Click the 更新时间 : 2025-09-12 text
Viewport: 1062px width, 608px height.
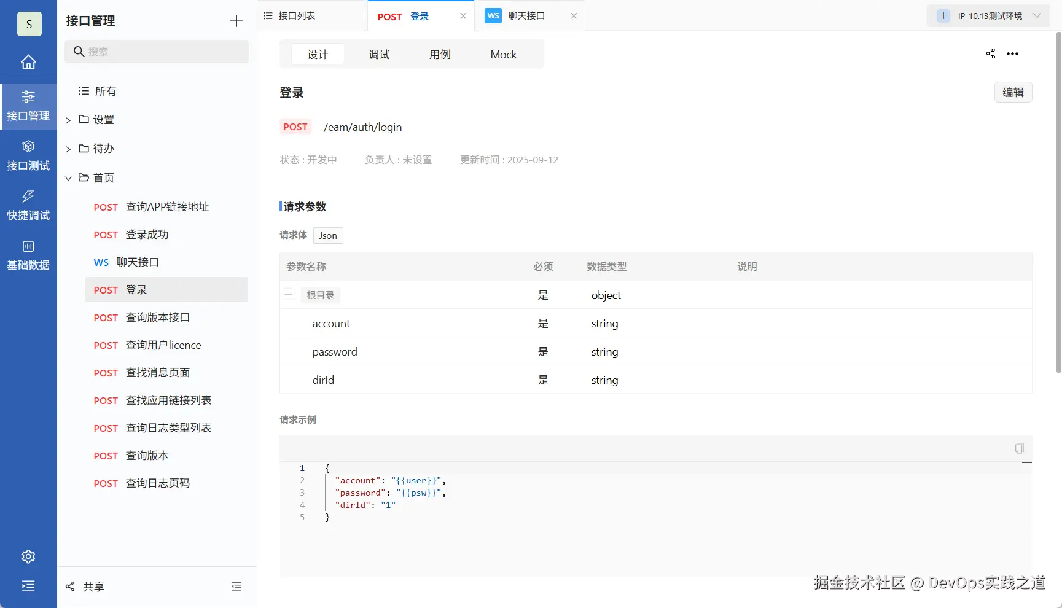[509, 160]
